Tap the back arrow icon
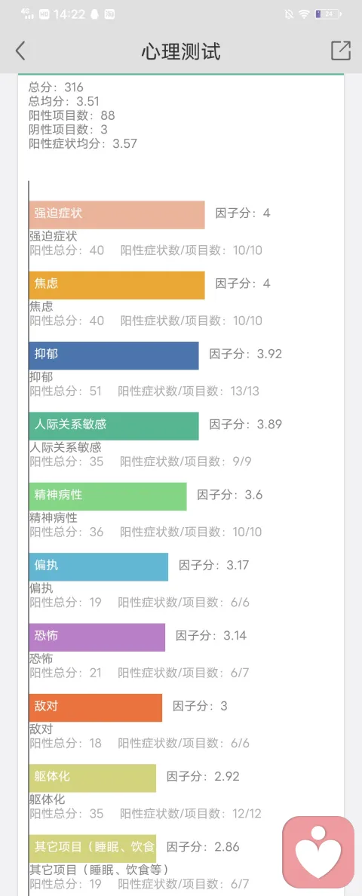Screen dimensions: 362x896 click(20, 51)
